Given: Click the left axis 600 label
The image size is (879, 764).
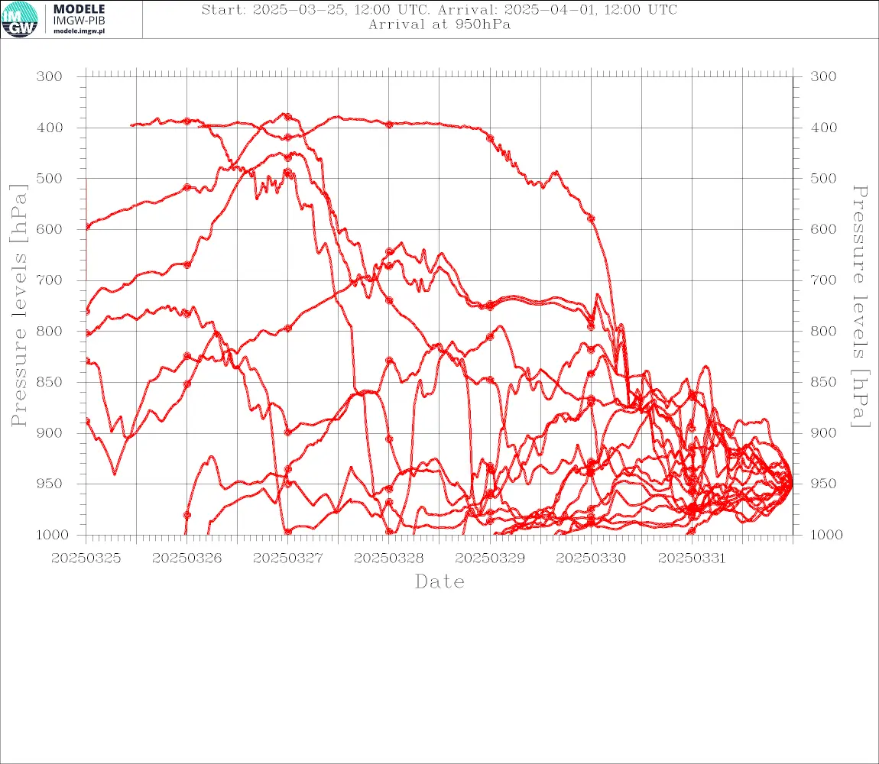Looking at the screenshot, I should 50,229.
